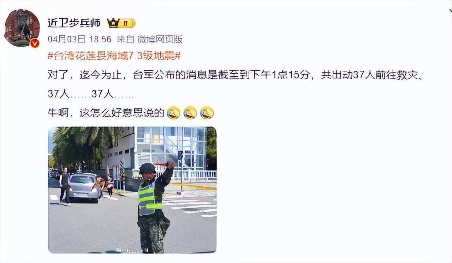
Task: Click the post line starting with 对了
Action: coord(235,75)
